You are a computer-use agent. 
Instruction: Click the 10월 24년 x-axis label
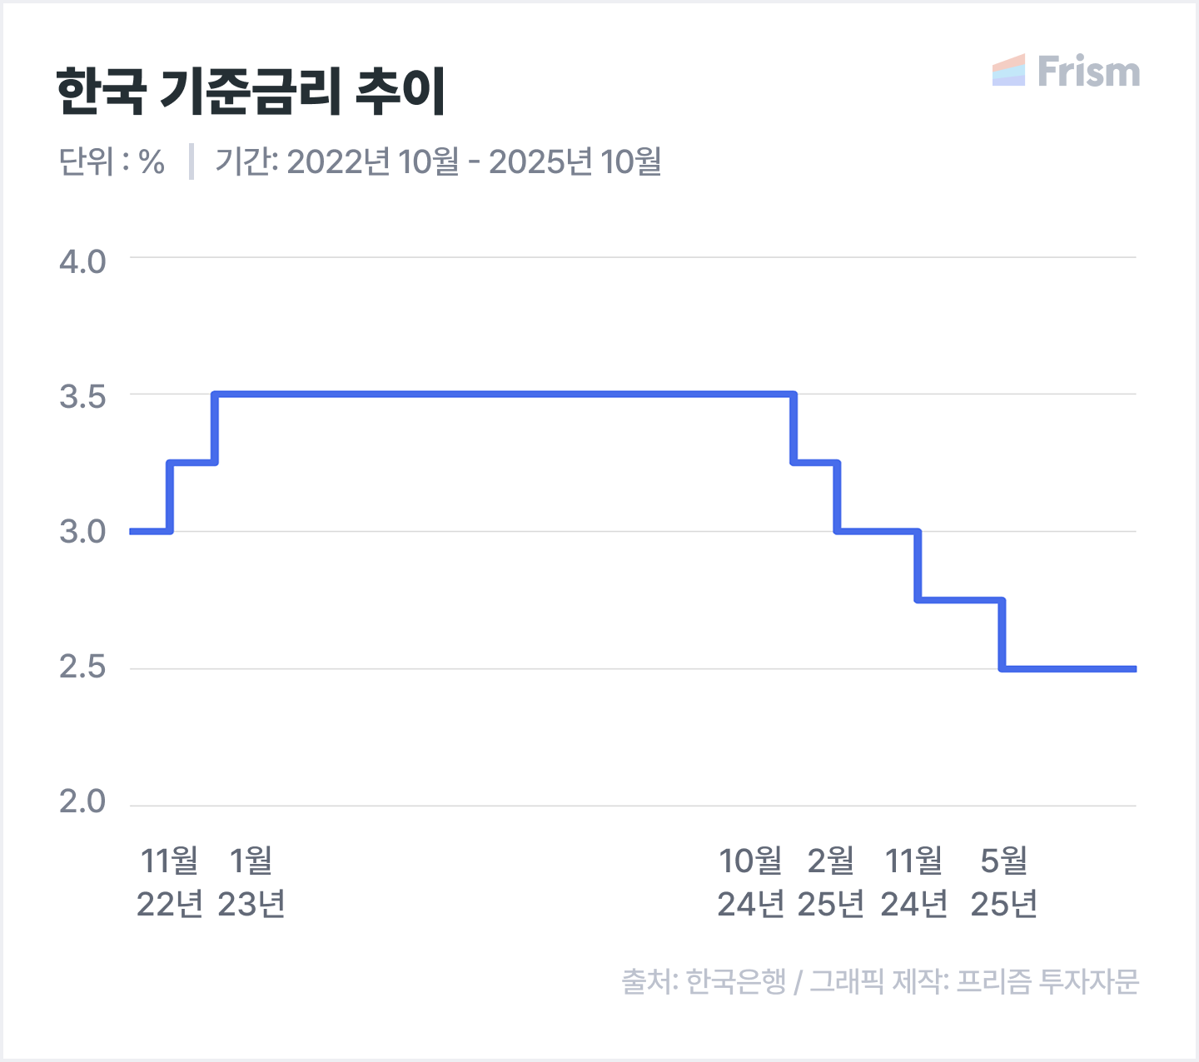tap(751, 881)
